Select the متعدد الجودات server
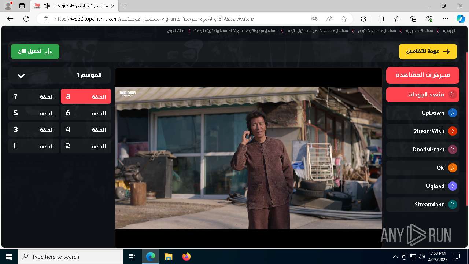 pyautogui.click(x=423, y=95)
